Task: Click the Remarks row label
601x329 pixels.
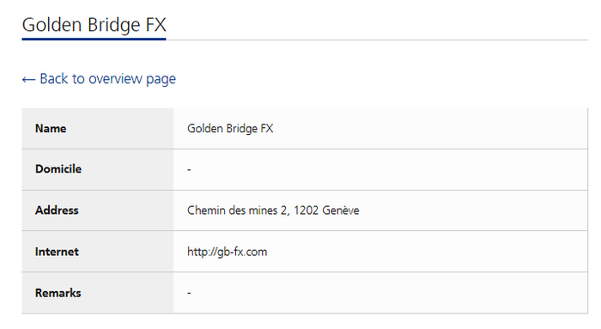Action: tap(58, 293)
